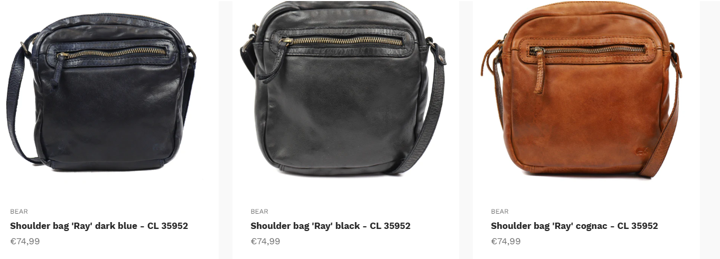Image resolution: width=720 pixels, height=259 pixels.
Task: Select BEAR brand label above black bag title
Action: 259,212
